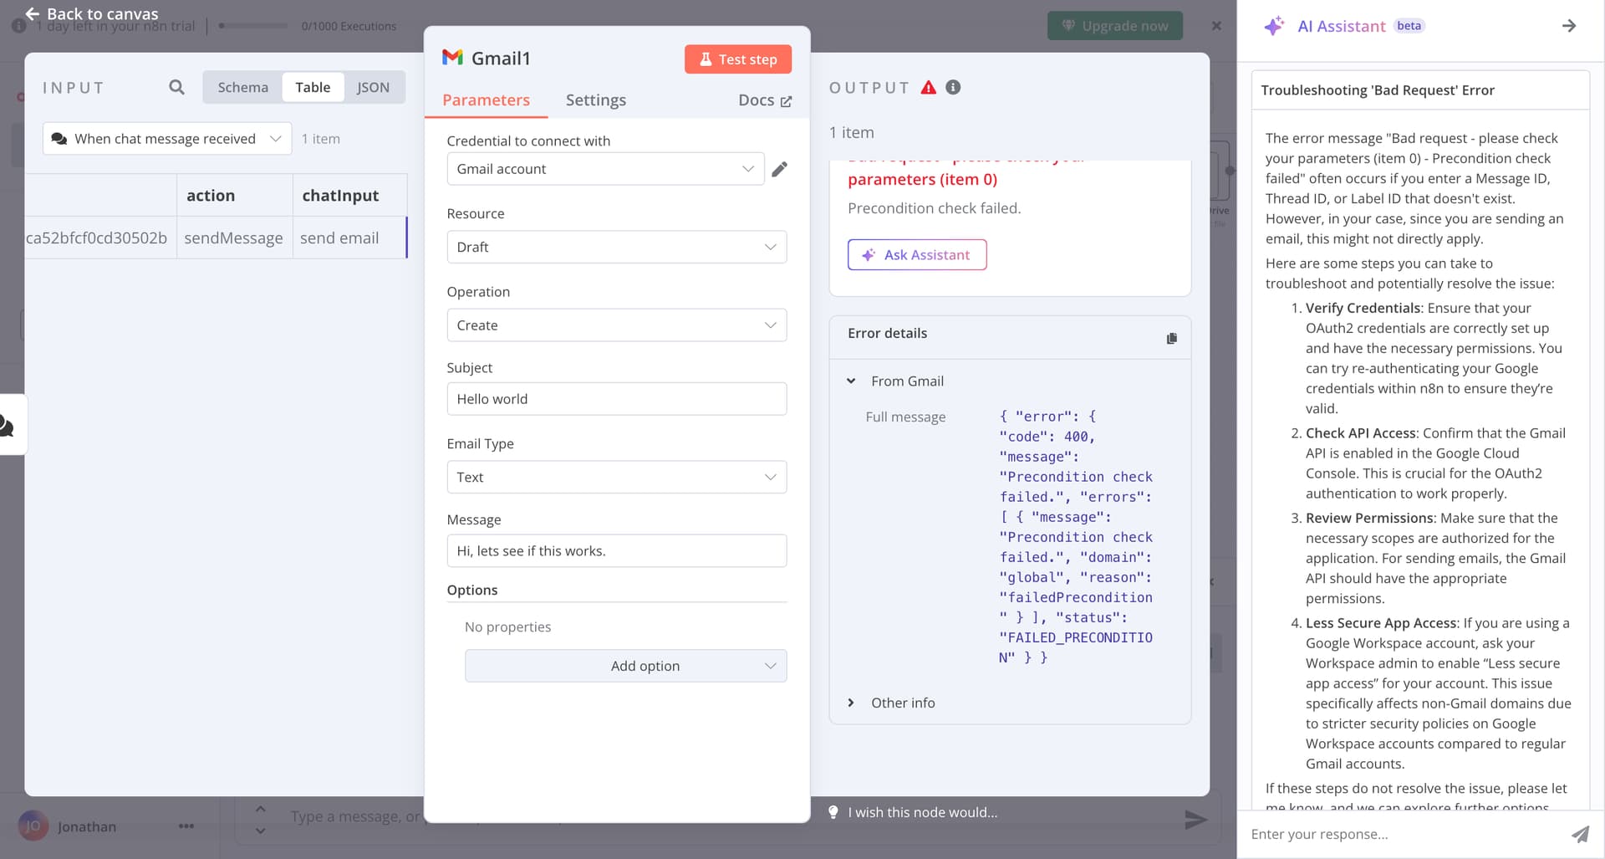
Task: Copy error details with clipboard icon
Action: tap(1171, 338)
